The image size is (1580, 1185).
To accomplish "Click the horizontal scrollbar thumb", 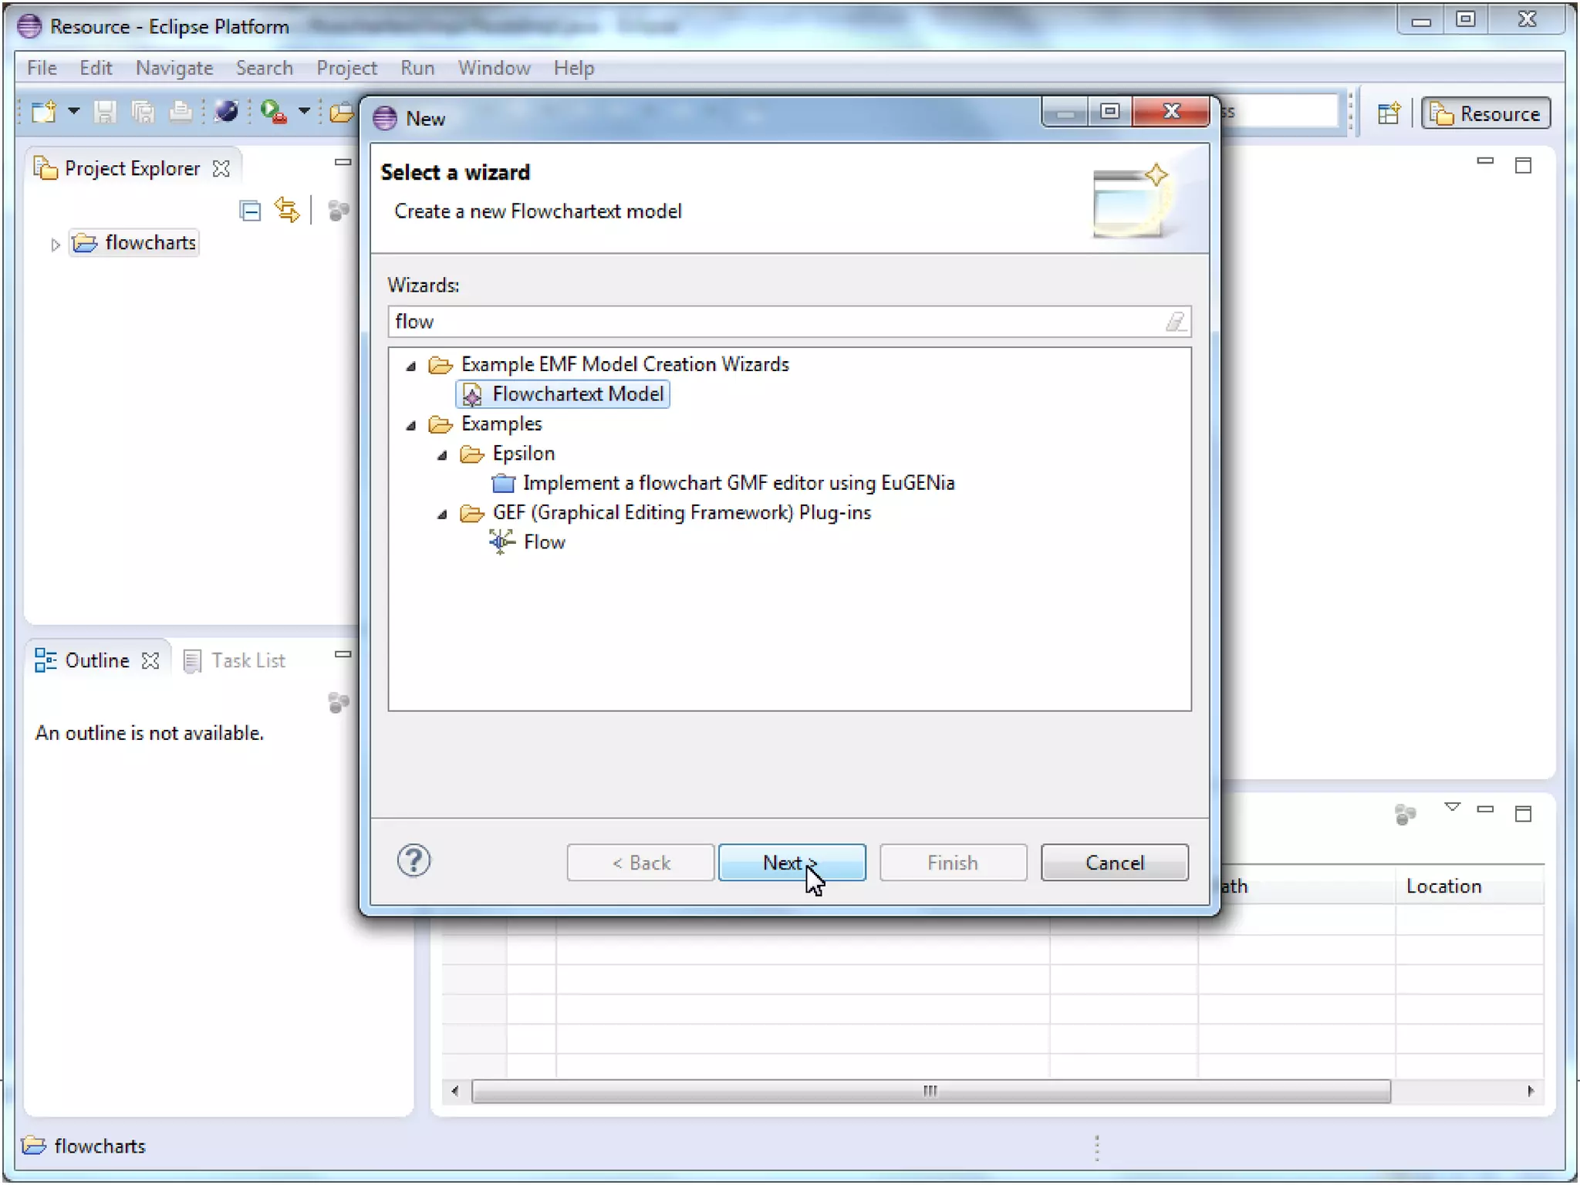I will tap(930, 1091).
